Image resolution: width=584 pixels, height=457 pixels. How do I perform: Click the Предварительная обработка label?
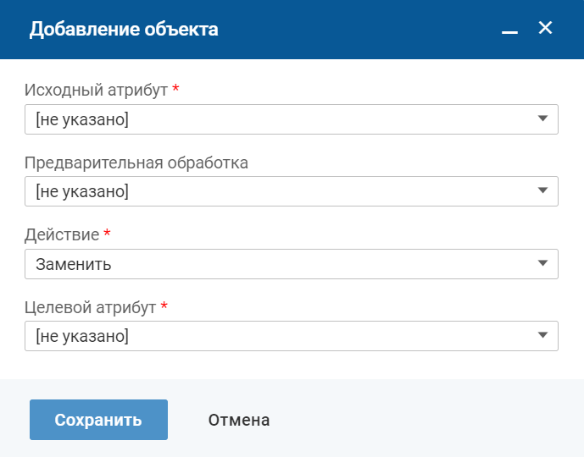[136, 162]
